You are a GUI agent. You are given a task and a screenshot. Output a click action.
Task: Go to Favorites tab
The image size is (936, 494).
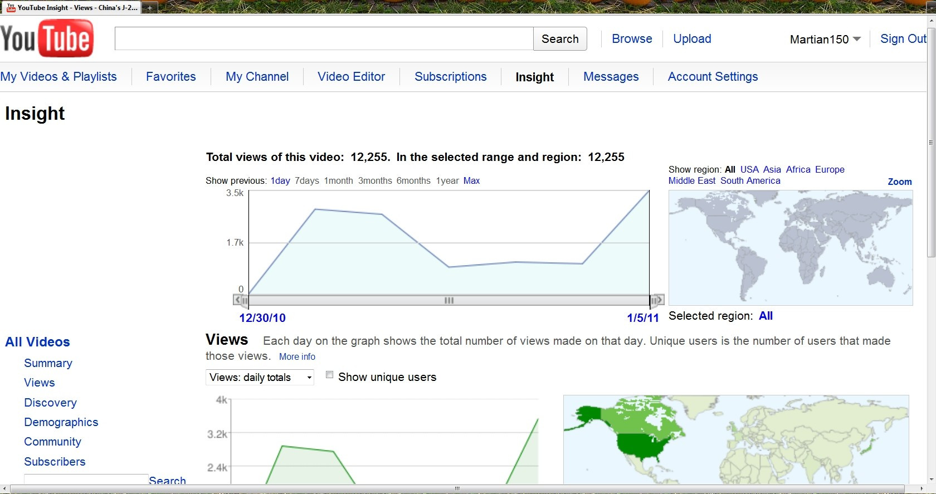[171, 77]
